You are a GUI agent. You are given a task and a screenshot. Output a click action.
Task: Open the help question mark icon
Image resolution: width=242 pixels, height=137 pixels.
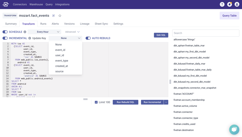click(x=222, y=4)
